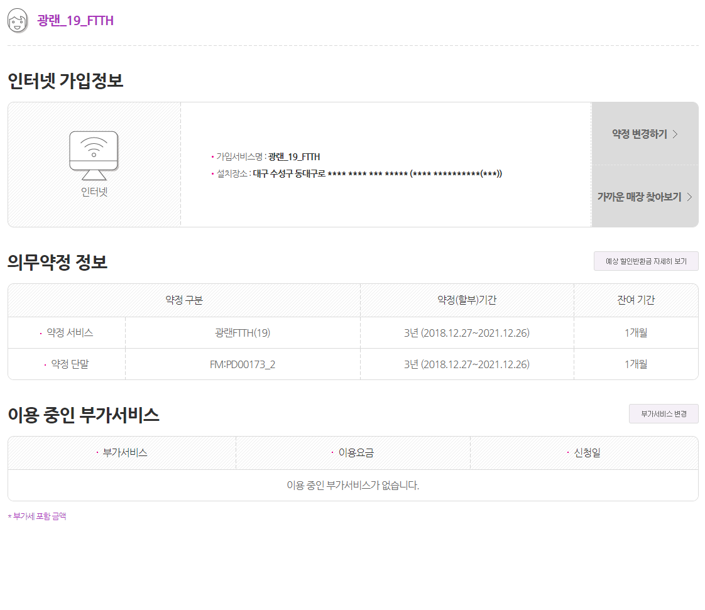Open the 약정 변경하기 option
Viewport: 705px width, 610px height.
(x=638, y=133)
